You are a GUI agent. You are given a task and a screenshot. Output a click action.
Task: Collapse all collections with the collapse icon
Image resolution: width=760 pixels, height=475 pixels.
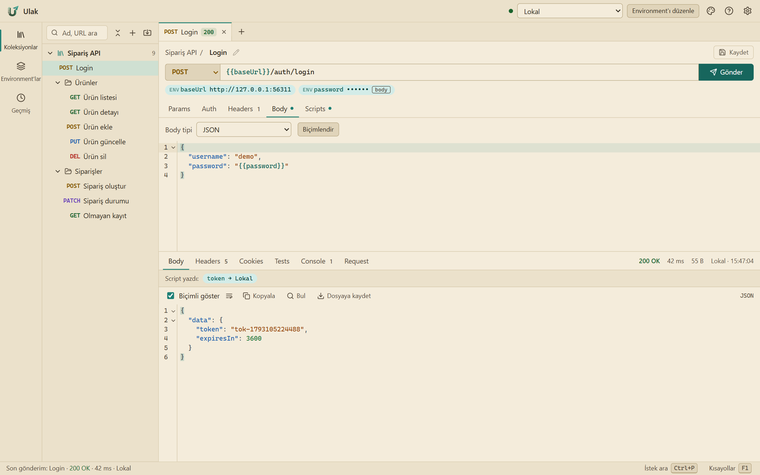118,33
